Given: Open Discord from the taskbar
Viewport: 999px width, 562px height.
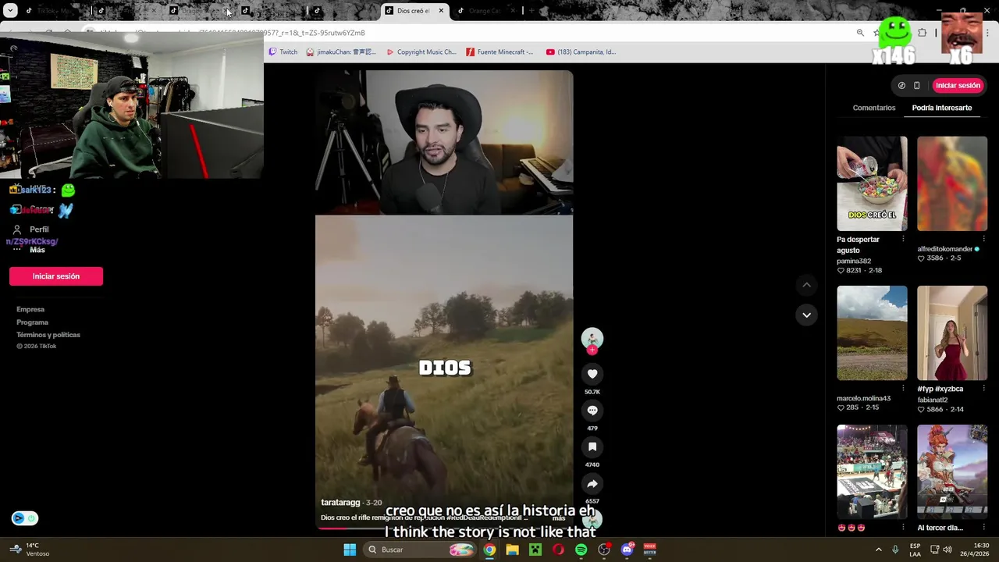Looking at the screenshot, I should pos(627,550).
